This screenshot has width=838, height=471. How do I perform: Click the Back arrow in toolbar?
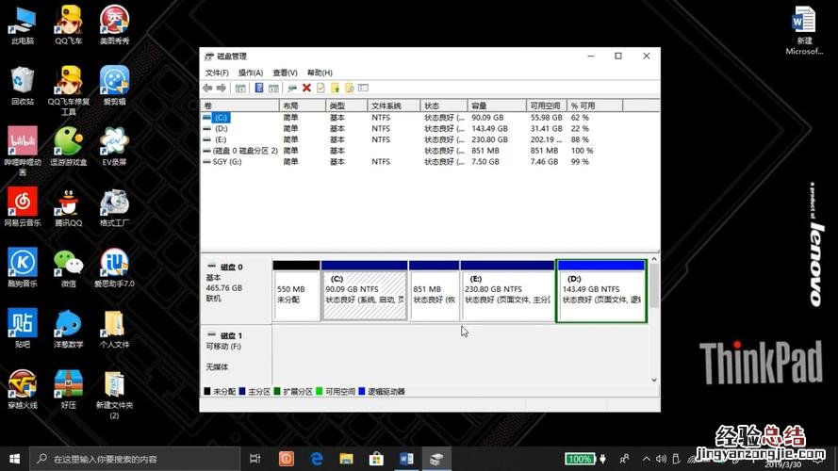[x=208, y=88]
